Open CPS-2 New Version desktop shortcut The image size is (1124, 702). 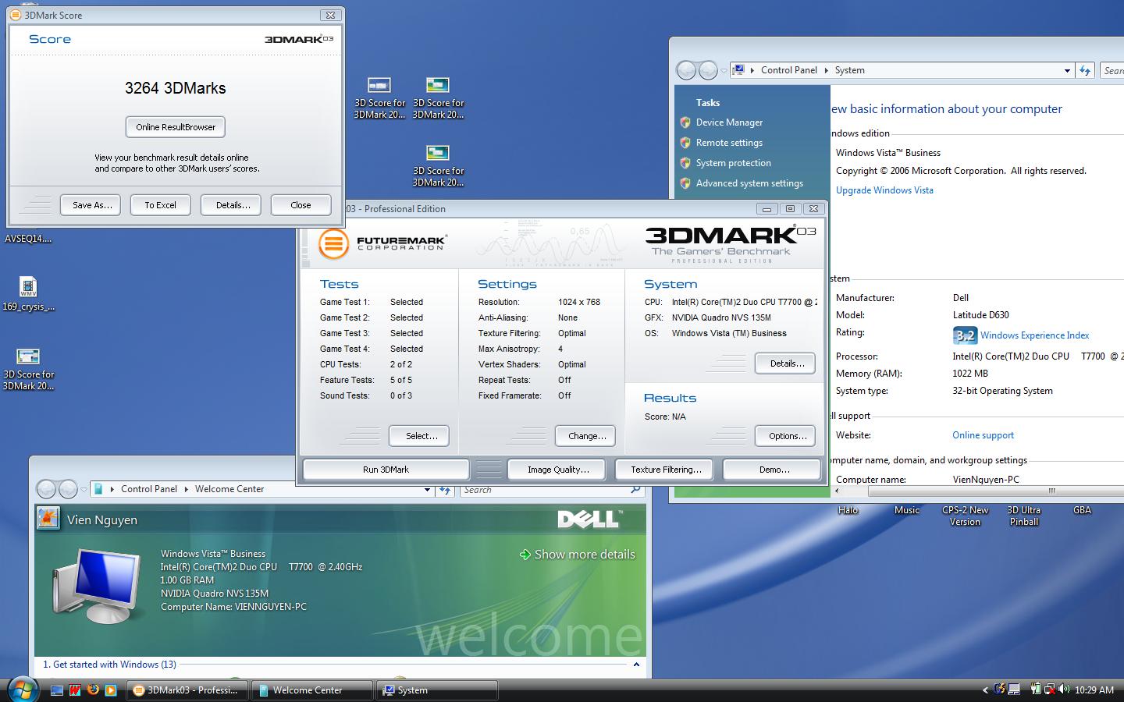point(965,516)
